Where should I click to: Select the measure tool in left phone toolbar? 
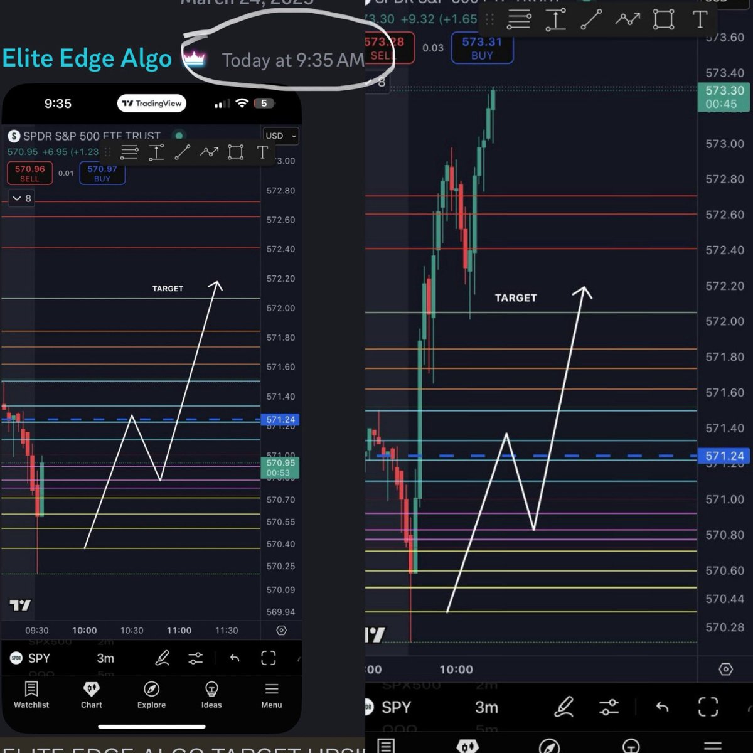click(x=156, y=152)
